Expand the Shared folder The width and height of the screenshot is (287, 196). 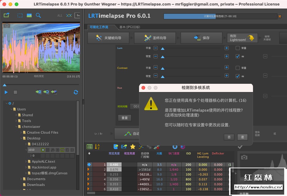pos(16,115)
